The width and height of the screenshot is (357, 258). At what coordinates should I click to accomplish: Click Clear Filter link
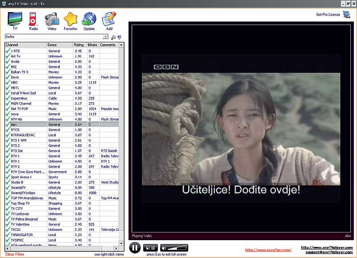click(15, 254)
